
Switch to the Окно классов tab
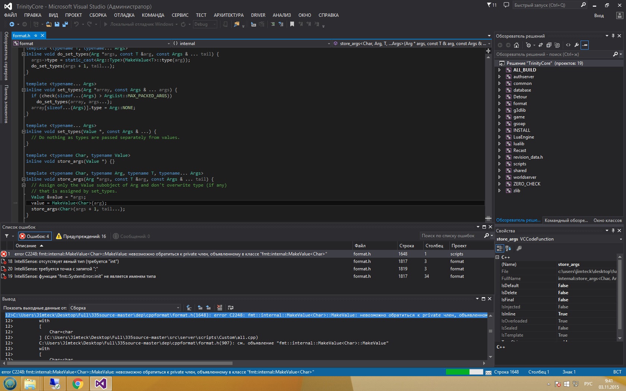tap(607, 220)
